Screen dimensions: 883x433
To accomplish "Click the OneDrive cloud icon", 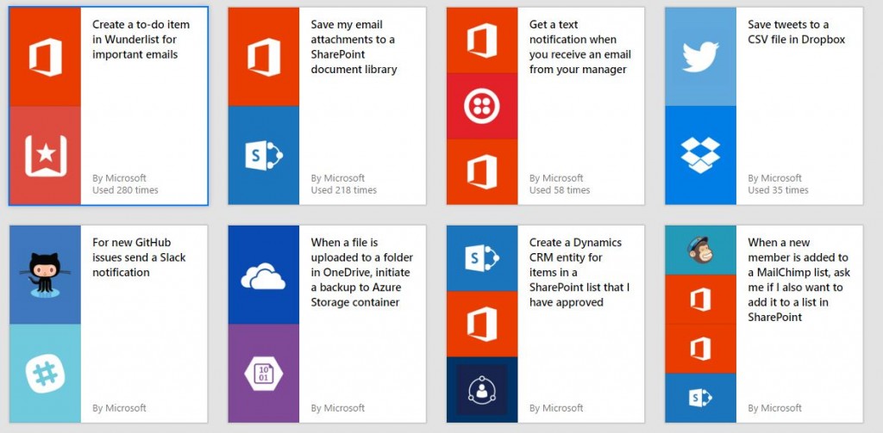I will tap(263, 276).
